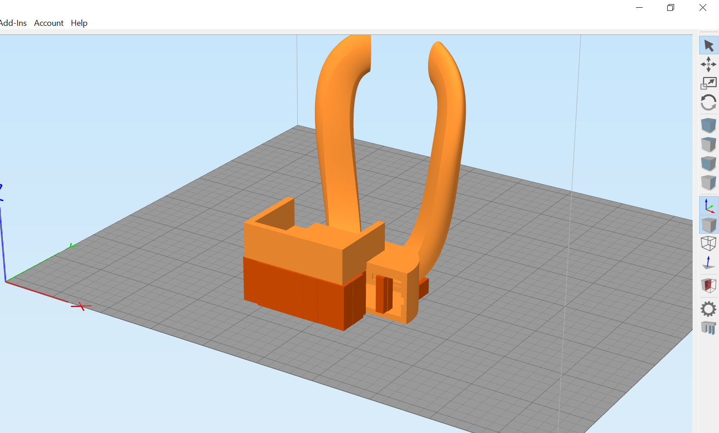Switch to the all-blue cube default view
The height and width of the screenshot is (433, 719).
point(709,125)
